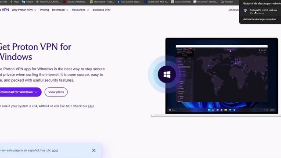Click the Proton VPN logo in the header
The width and height of the screenshot is (281, 158).
pyautogui.click(x=4, y=10)
